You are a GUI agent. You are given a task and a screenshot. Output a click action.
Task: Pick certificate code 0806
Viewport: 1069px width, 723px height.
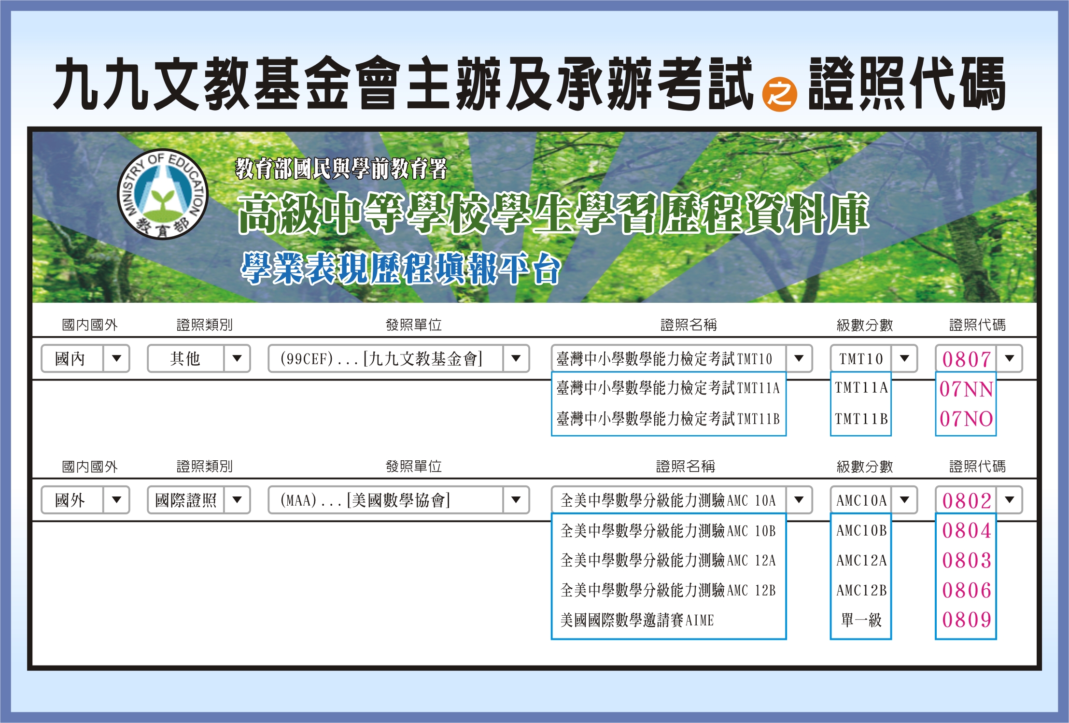(x=967, y=591)
